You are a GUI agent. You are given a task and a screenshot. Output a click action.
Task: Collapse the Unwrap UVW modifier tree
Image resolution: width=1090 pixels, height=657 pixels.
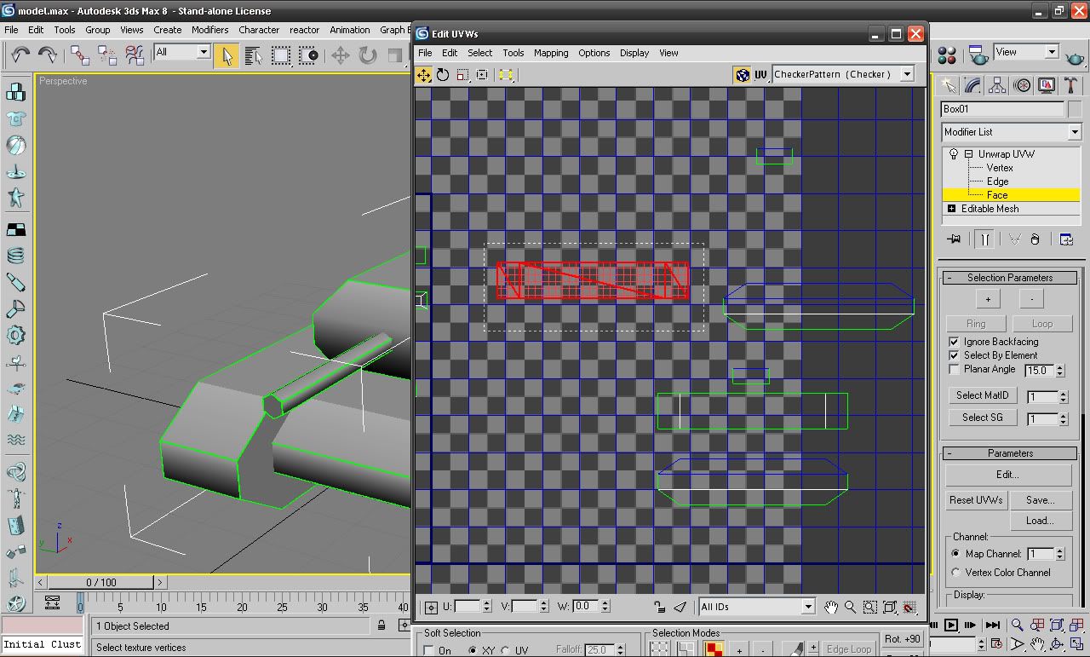click(968, 154)
